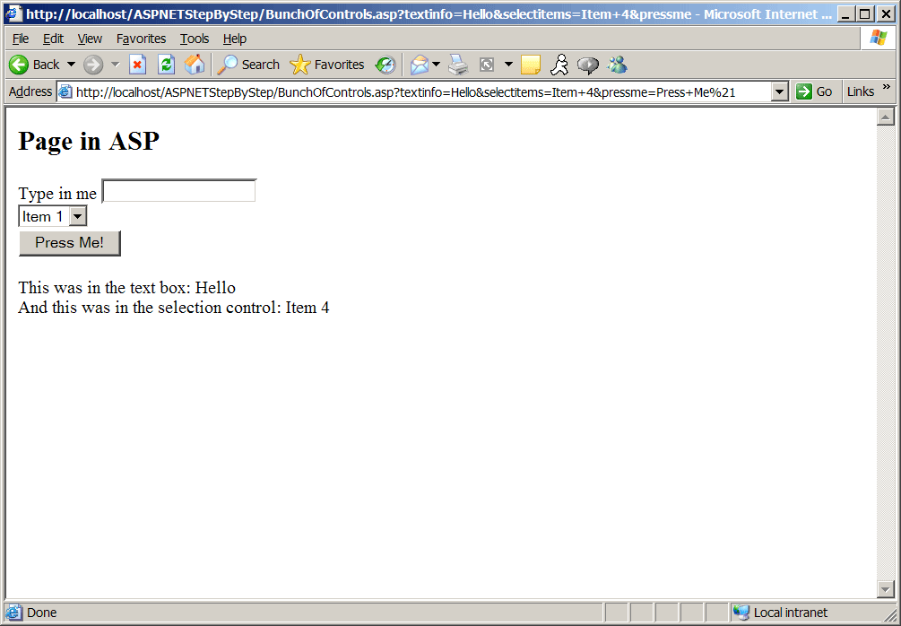Click the Back navigation button
Screen dimensions: 901x626
click(x=34, y=65)
